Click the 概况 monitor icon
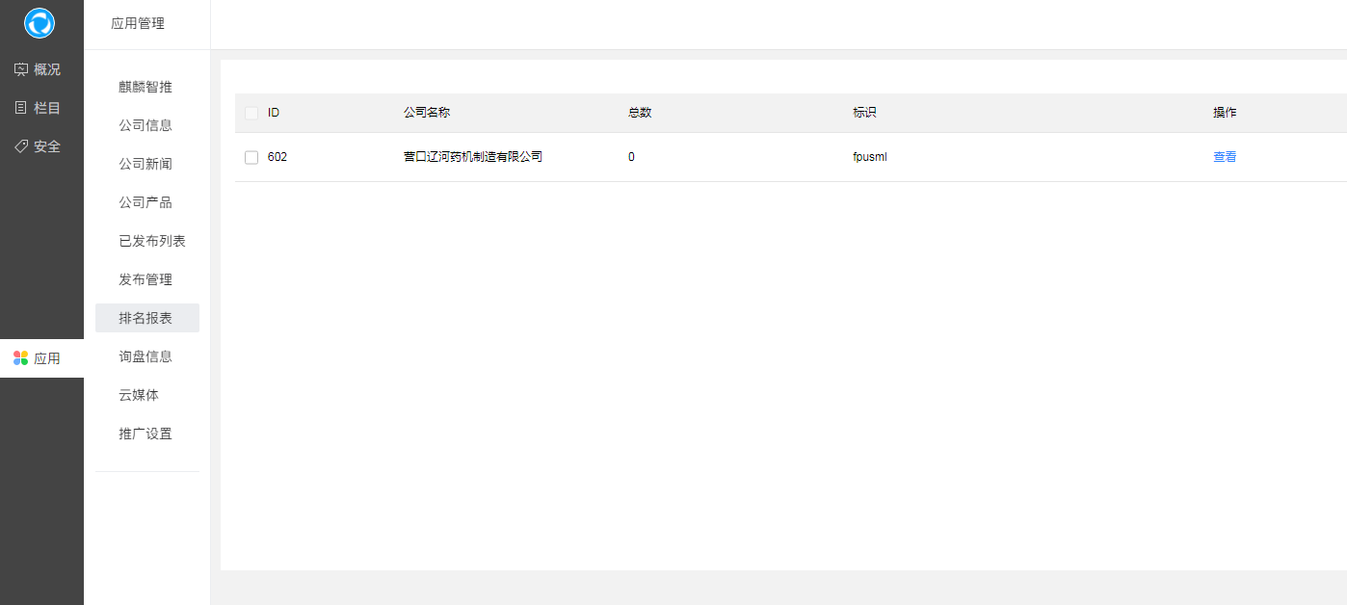The width and height of the screenshot is (1347, 605). click(x=21, y=69)
